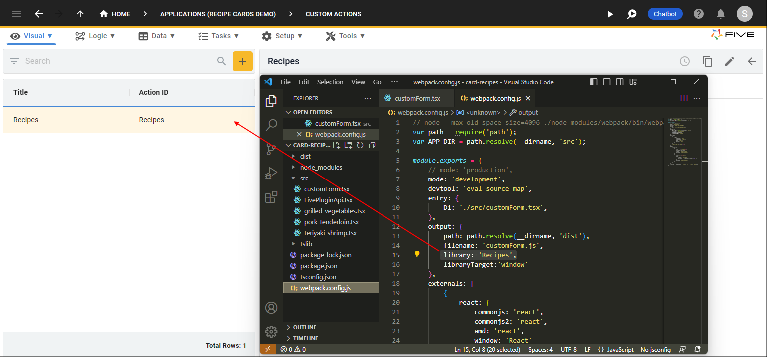This screenshot has height=357, width=767.
Task: Click the Chatbot button
Action: pos(665,14)
